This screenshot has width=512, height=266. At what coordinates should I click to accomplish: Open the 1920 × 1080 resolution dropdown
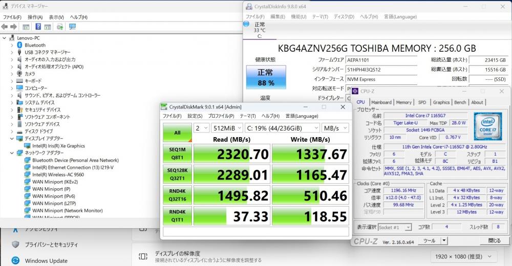coord(463,256)
